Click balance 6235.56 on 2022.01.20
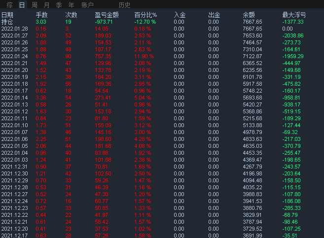 click(252, 70)
